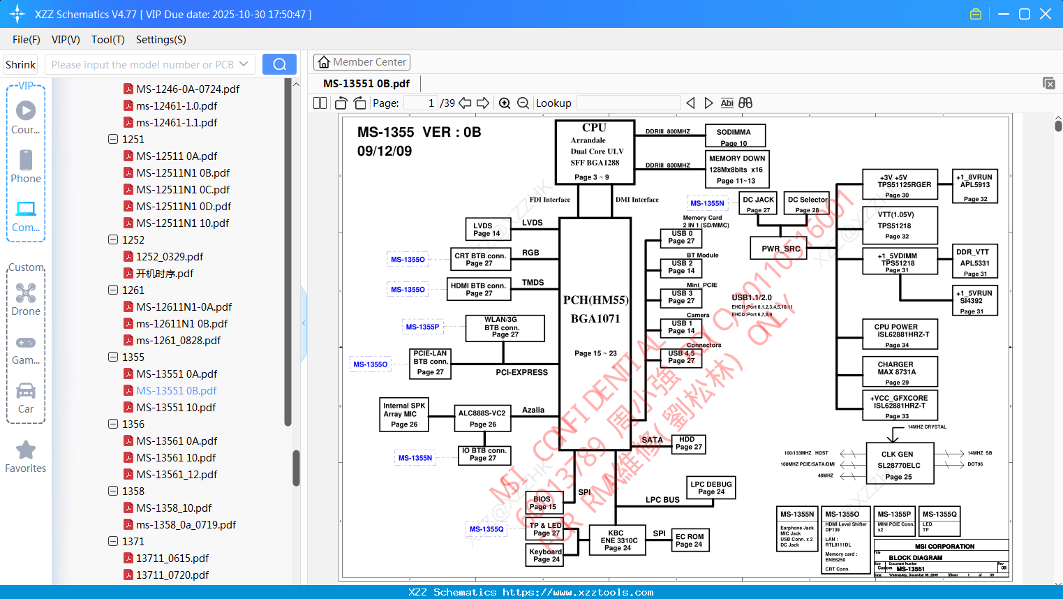Open the File(F) menu
This screenshot has height=599, width=1063.
tap(27, 40)
